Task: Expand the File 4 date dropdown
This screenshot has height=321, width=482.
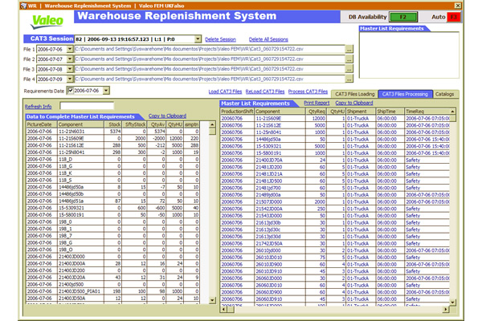Action: (x=71, y=79)
